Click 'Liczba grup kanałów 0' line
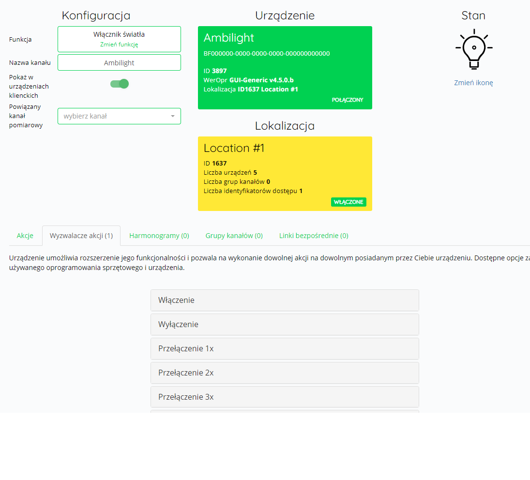 237,182
